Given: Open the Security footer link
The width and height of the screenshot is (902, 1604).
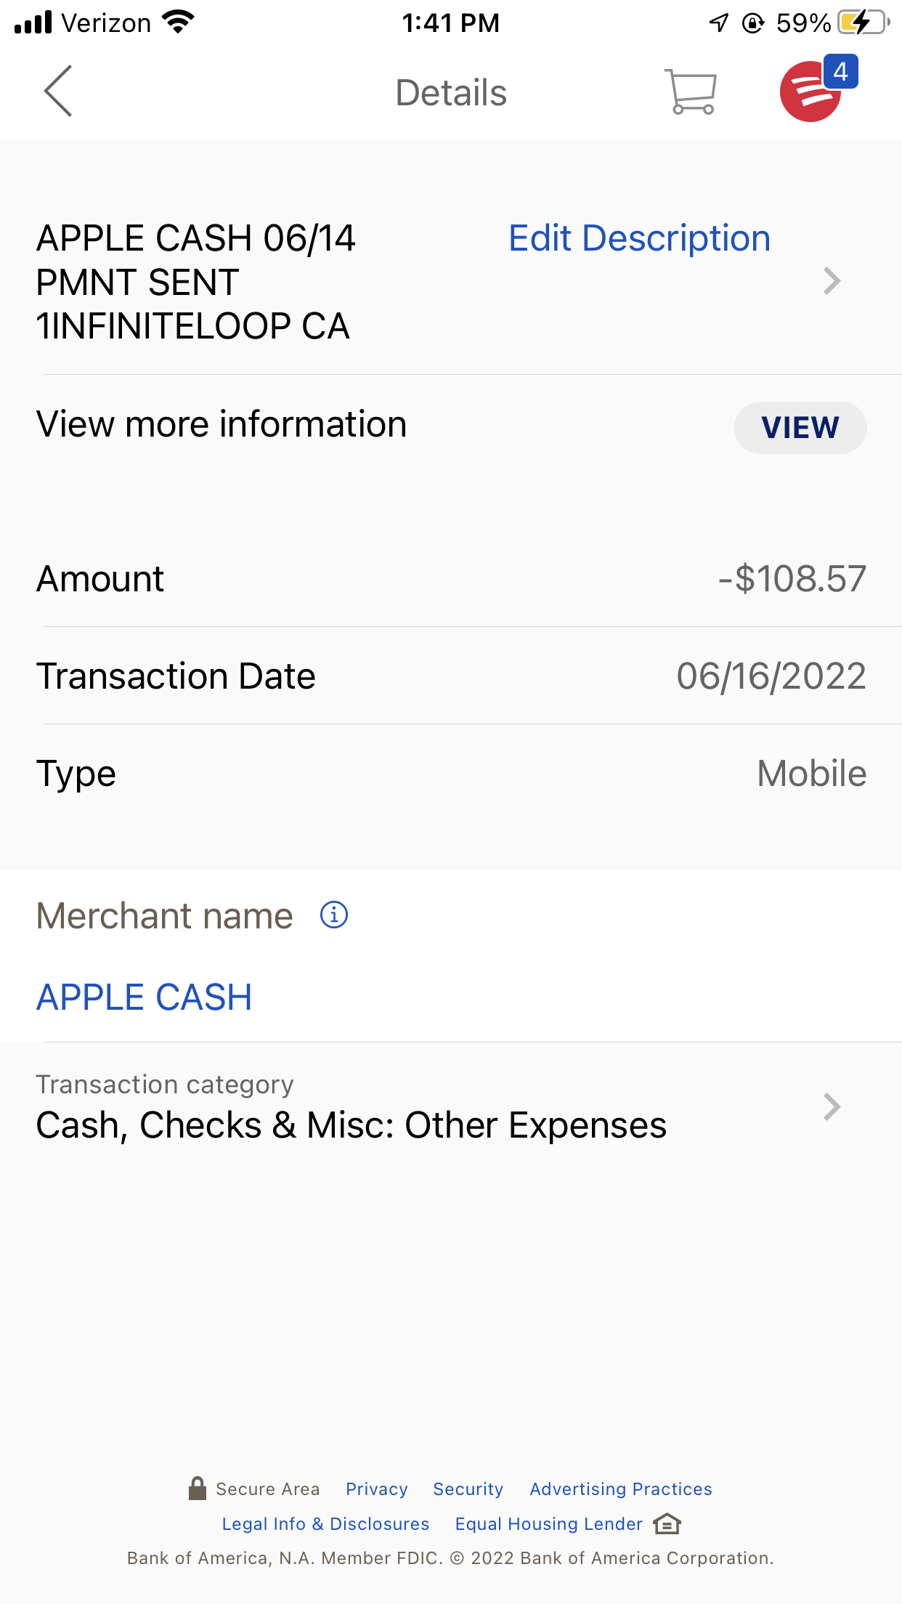Looking at the screenshot, I should point(468,1489).
